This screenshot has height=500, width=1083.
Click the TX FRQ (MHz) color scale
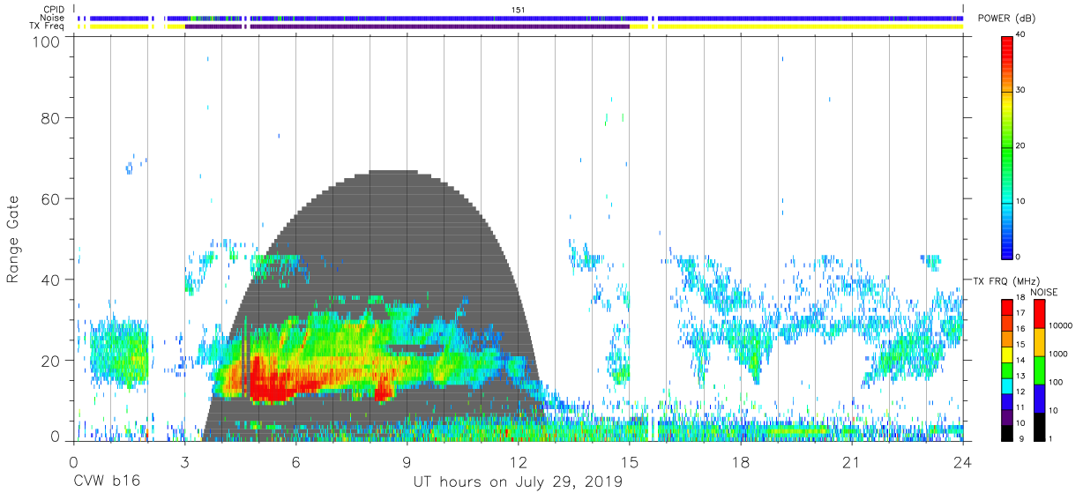[x=1007, y=369]
